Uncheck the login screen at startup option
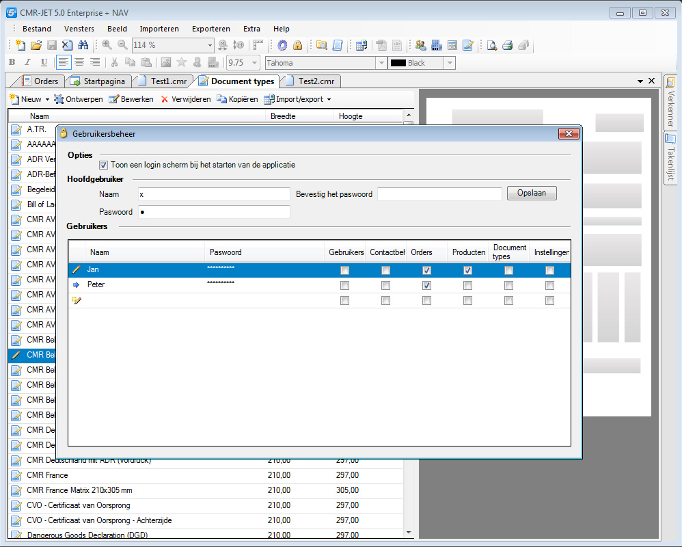This screenshot has width=682, height=547. click(104, 165)
